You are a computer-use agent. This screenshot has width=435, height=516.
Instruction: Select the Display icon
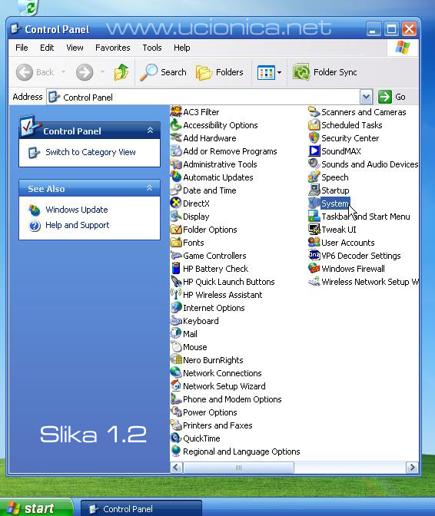coord(176,217)
